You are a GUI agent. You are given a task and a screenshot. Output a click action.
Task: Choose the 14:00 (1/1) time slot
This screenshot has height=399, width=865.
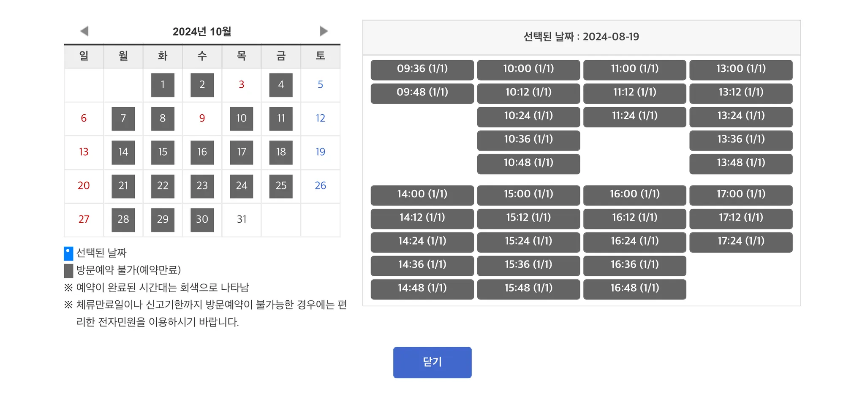point(422,195)
